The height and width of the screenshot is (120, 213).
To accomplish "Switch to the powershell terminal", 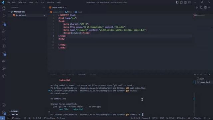I will pyautogui.click(x=203, y=82).
